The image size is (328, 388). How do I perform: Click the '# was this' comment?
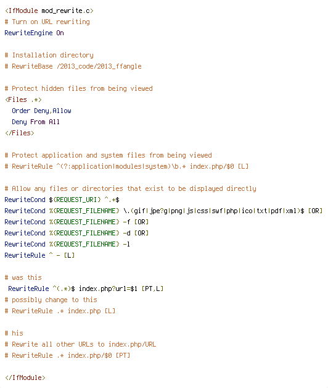[x=23, y=277]
